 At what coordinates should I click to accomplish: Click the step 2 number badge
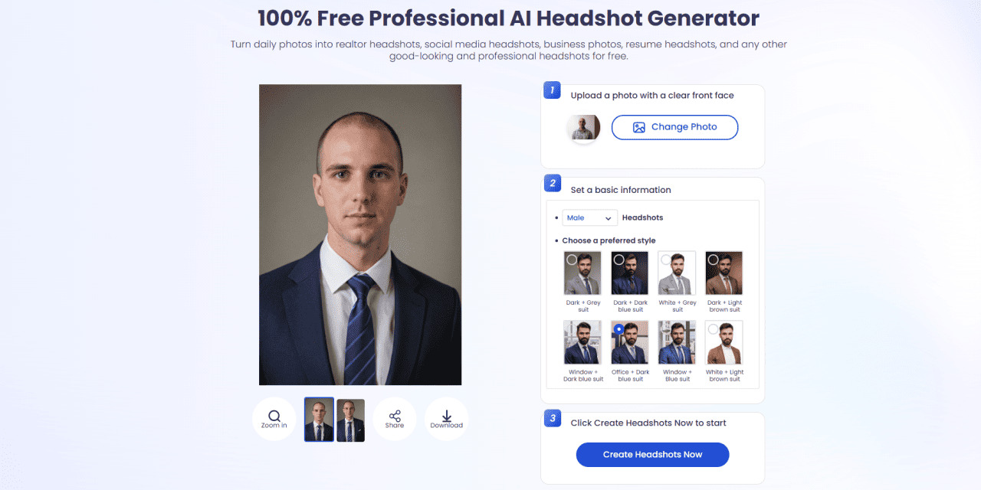(552, 183)
